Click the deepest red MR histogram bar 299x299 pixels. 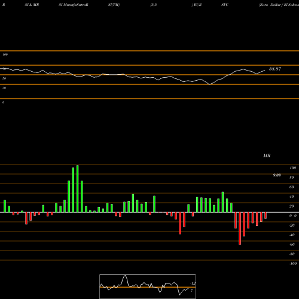pyautogui.click(x=240, y=228)
